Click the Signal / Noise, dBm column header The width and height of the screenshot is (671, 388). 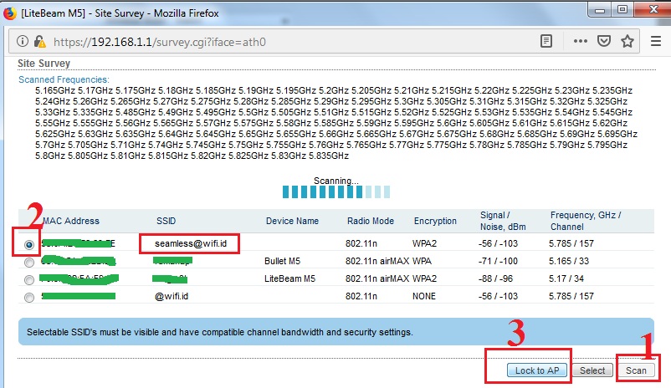[503, 221]
